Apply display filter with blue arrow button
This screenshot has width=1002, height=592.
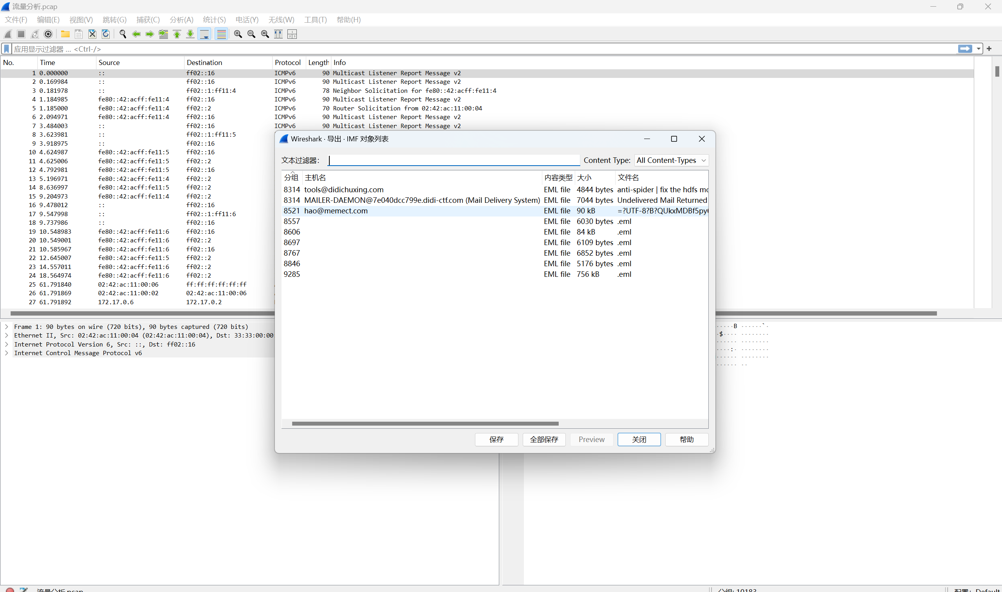click(965, 49)
